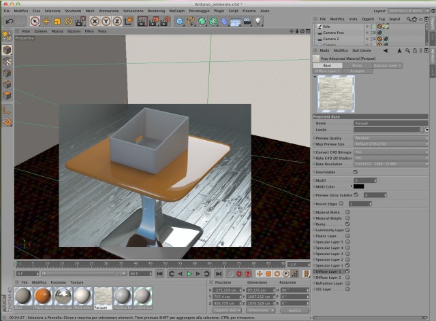Toggle Y axis lock
This screenshot has width=436, height=321.
(x=106, y=21)
